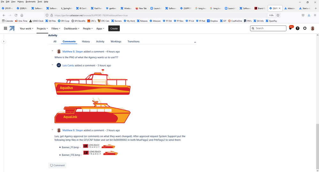
Task: Open the AquaBus boat image
Action: tap(93, 82)
